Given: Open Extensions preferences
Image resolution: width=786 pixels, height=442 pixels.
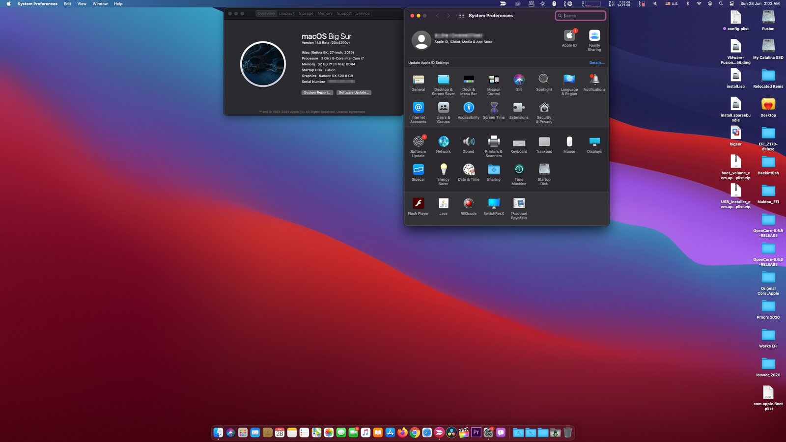Looking at the screenshot, I should (x=519, y=108).
